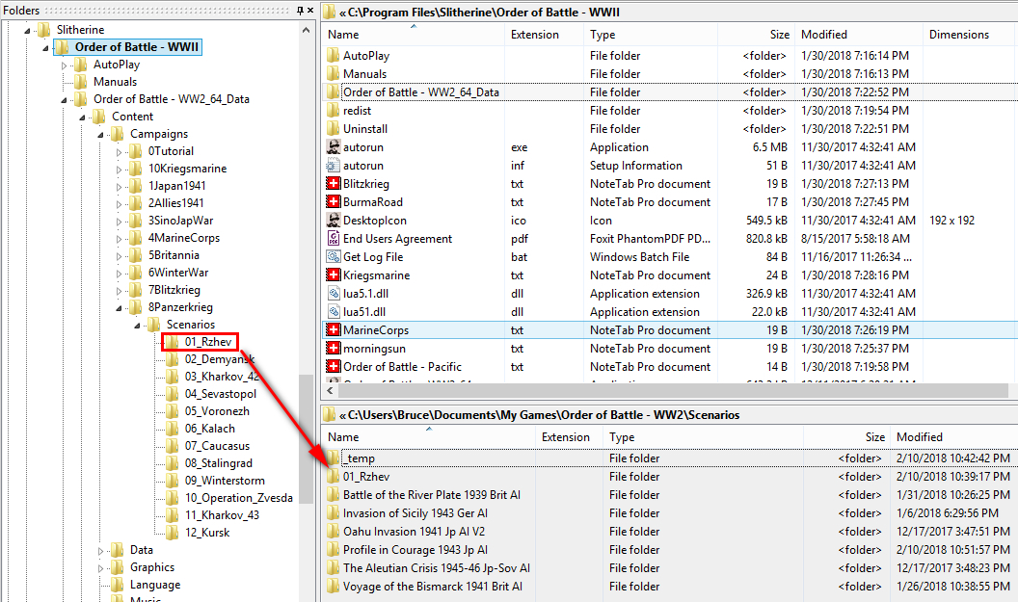Select The Aleutian Crisis 1945-46 Jp-Sov AI
1018x602 pixels.
pyautogui.click(x=437, y=567)
